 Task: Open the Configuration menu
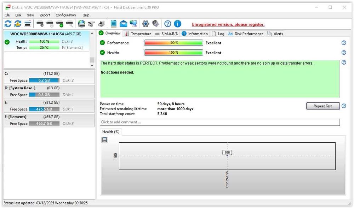click(66, 15)
